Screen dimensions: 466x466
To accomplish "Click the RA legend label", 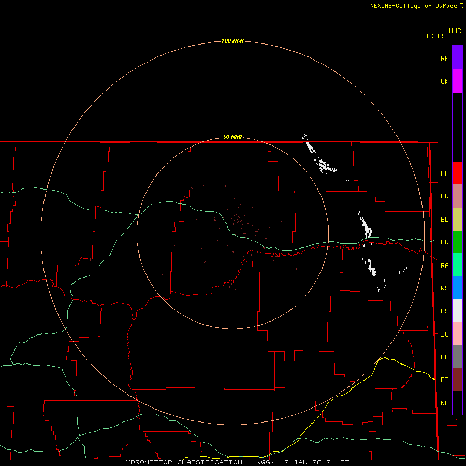I will (x=444, y=266).
